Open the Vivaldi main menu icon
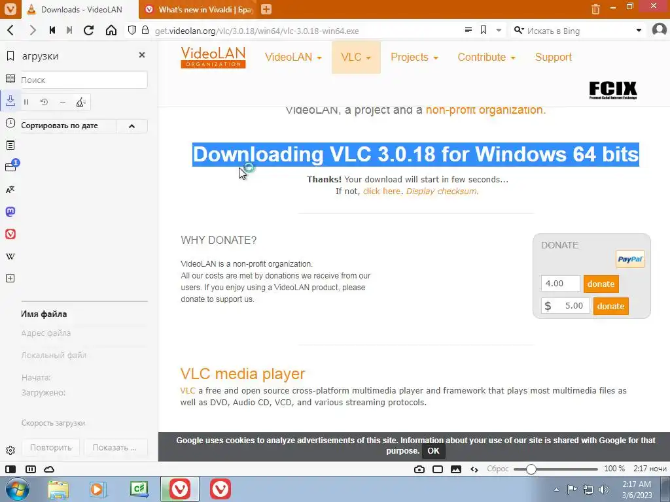Viewport: 670px width, 502px height. pos(10,9)
